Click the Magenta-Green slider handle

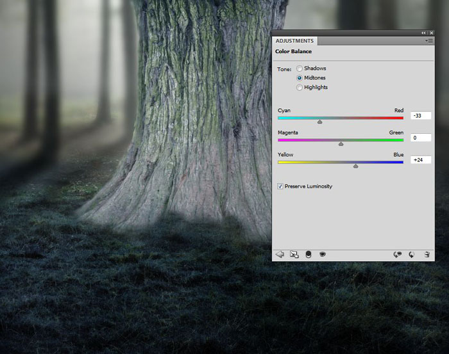[x=341, y=143]
